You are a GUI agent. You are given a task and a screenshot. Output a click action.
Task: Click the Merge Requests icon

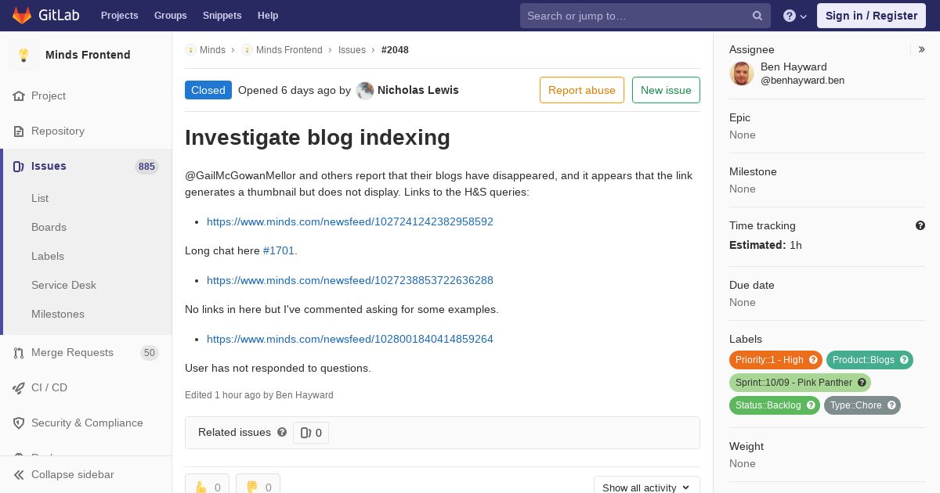pos(19,353)
